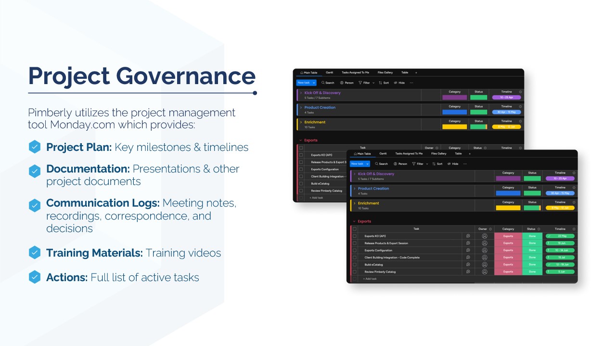Open Search in the front Monday window

coord(381,164)
